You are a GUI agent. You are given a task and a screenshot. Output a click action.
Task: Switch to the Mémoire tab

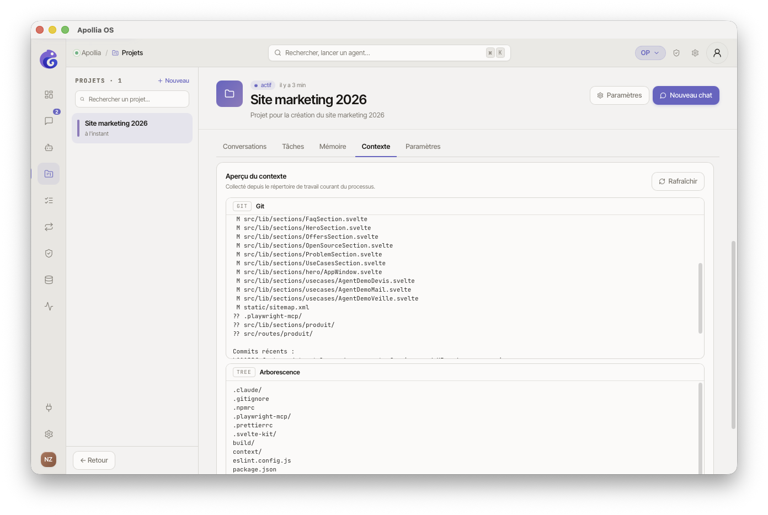point(333,147)
